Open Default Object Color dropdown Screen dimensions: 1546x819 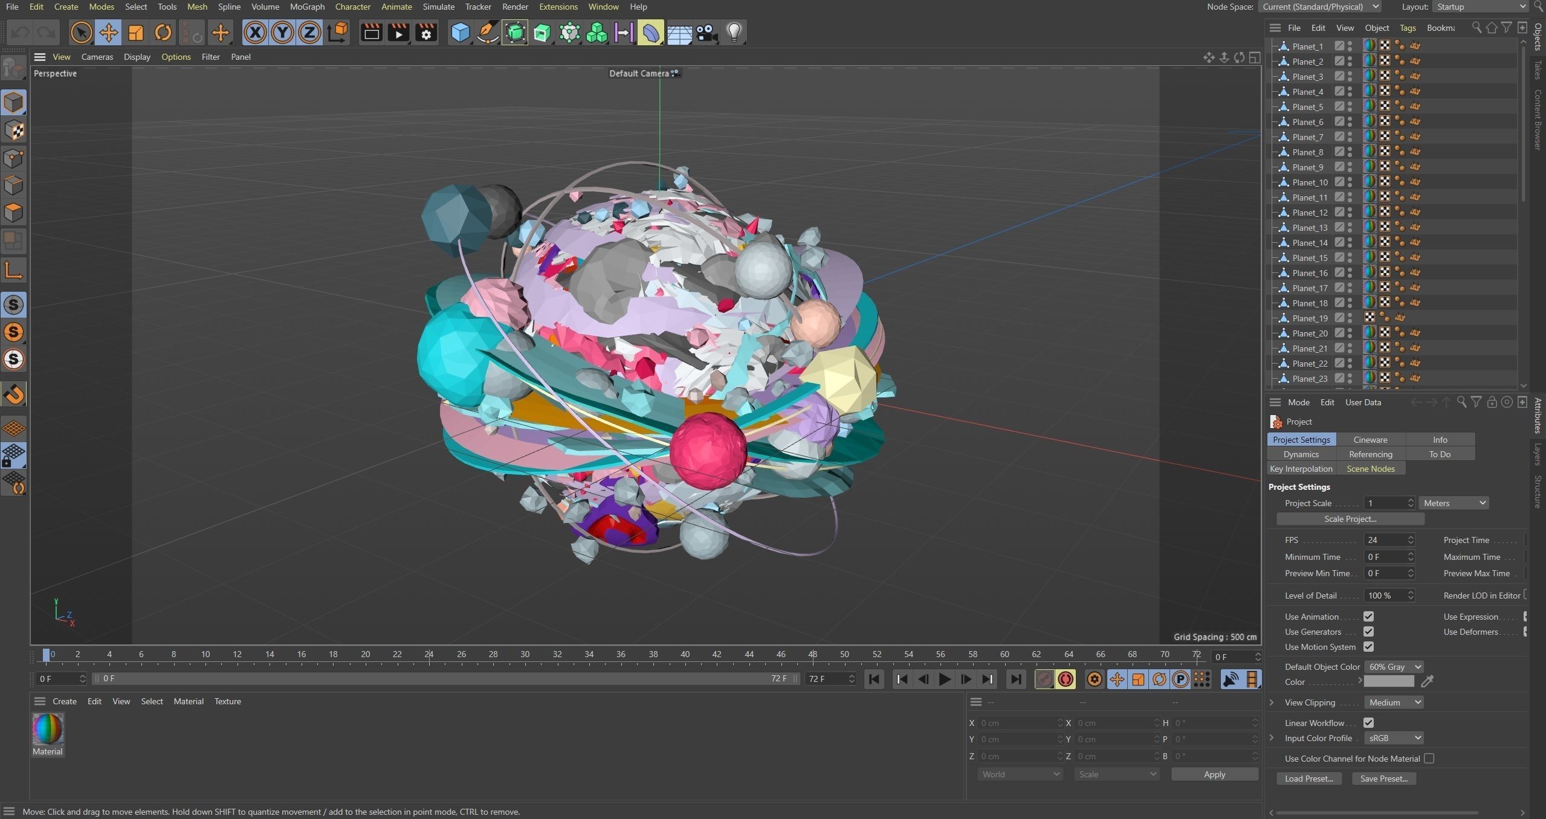point(1394,667)
